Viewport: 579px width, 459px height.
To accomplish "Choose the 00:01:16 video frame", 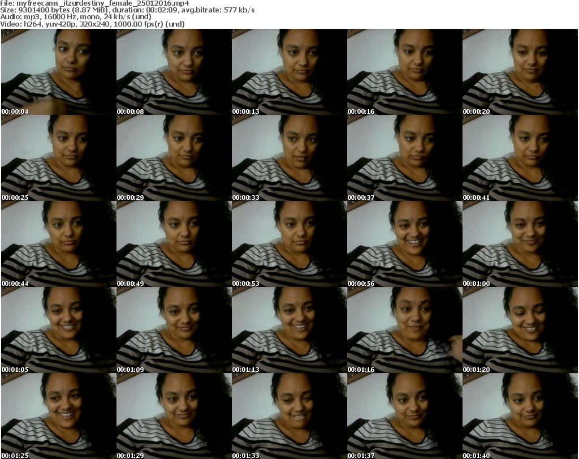I will point(404,330).
